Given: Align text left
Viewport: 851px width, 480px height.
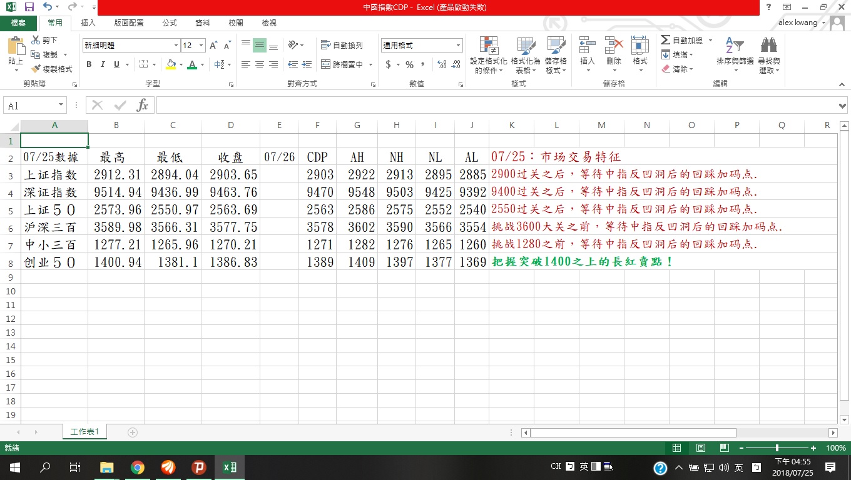Looking at the screenshot, I should click(x=246, y=64).
